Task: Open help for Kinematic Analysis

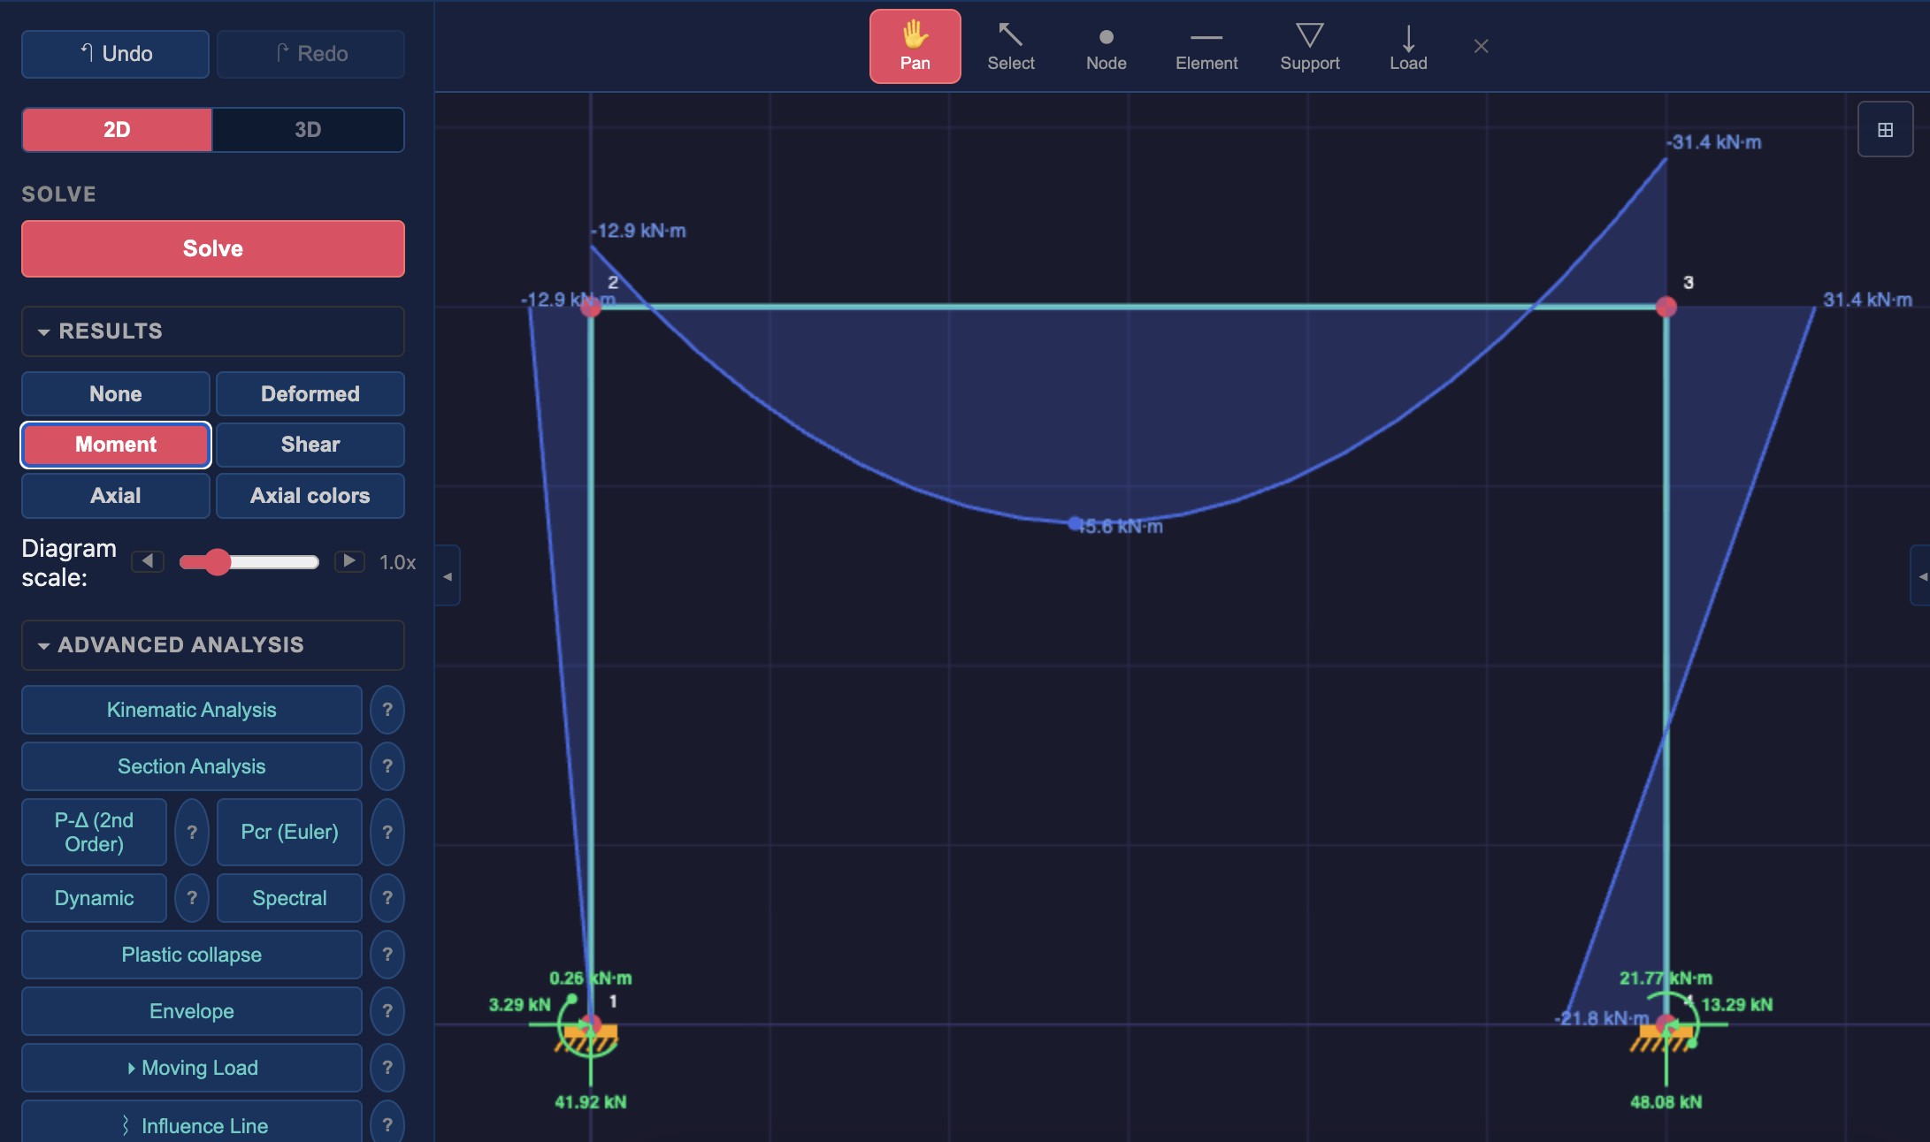Action: click(387, 710)
